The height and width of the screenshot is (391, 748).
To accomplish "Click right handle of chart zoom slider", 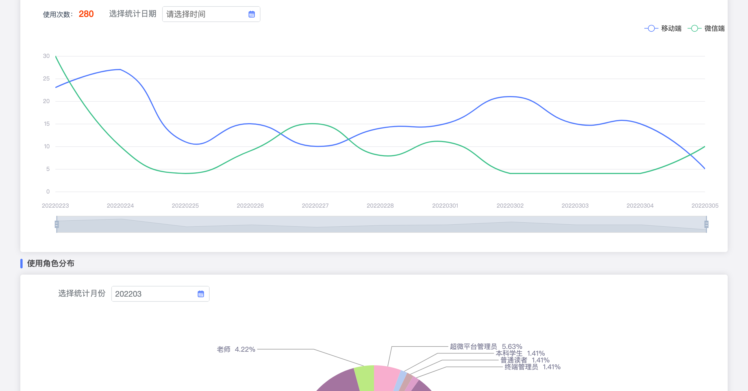I will point(706,224).
